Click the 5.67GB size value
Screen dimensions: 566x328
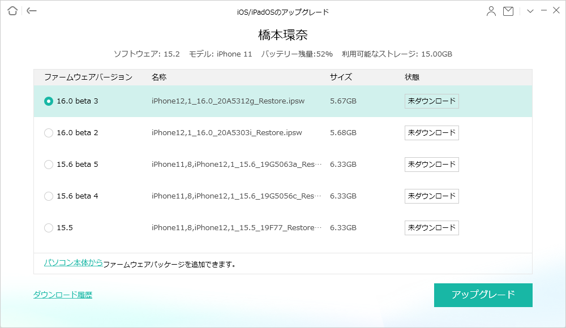click(344, 101)
